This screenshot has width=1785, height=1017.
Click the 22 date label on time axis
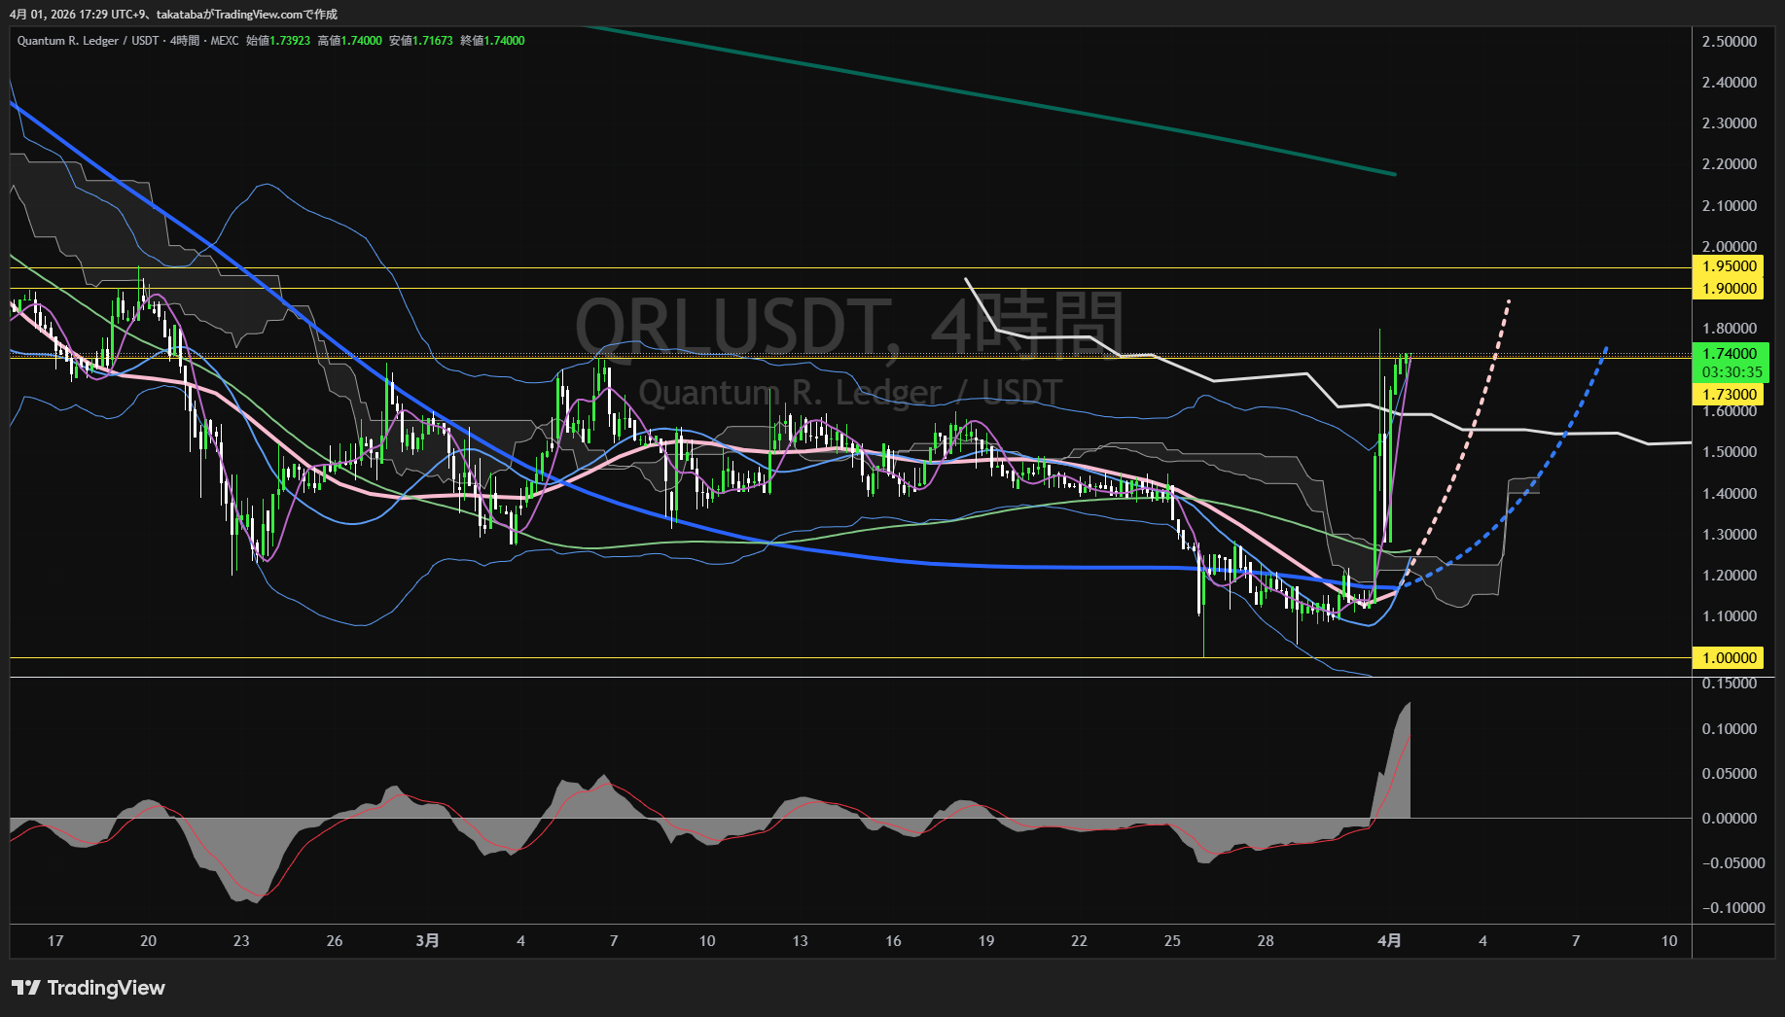[1079, 941]
